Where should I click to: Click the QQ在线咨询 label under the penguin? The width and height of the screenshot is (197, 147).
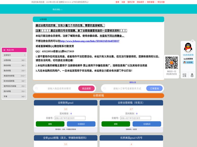point(188,55)
